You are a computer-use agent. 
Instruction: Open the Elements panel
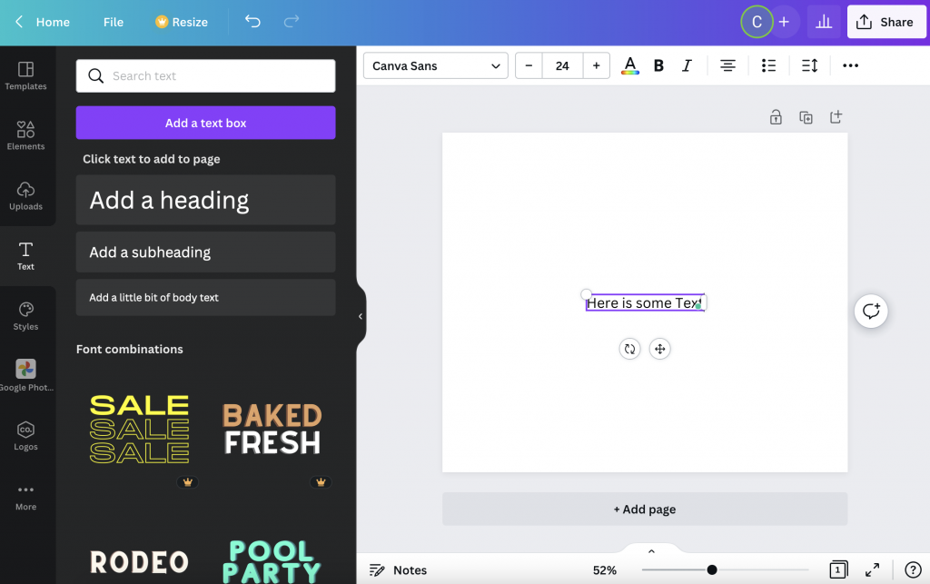pos(25,136)
